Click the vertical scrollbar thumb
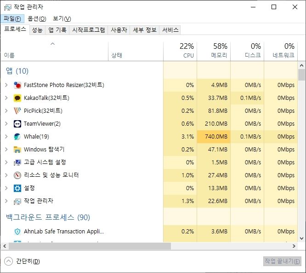 302,75
